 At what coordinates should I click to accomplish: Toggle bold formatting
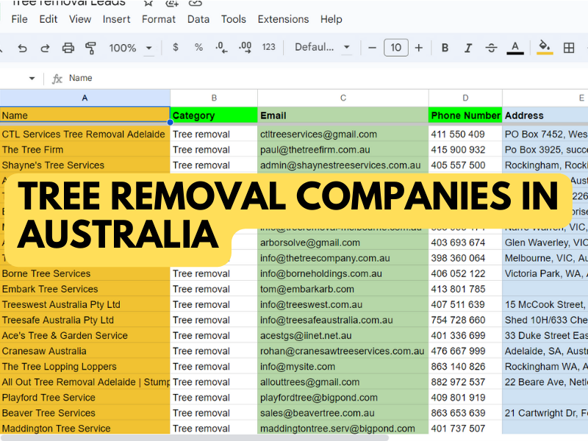pyautogui.click(x=445, y=48)
